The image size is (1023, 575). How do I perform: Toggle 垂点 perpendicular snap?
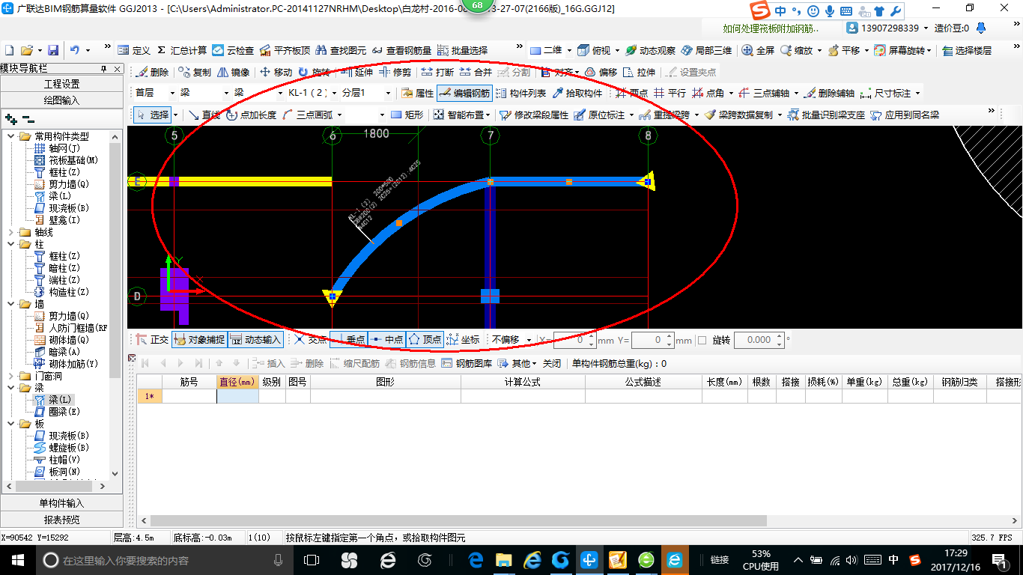[348, 339]
